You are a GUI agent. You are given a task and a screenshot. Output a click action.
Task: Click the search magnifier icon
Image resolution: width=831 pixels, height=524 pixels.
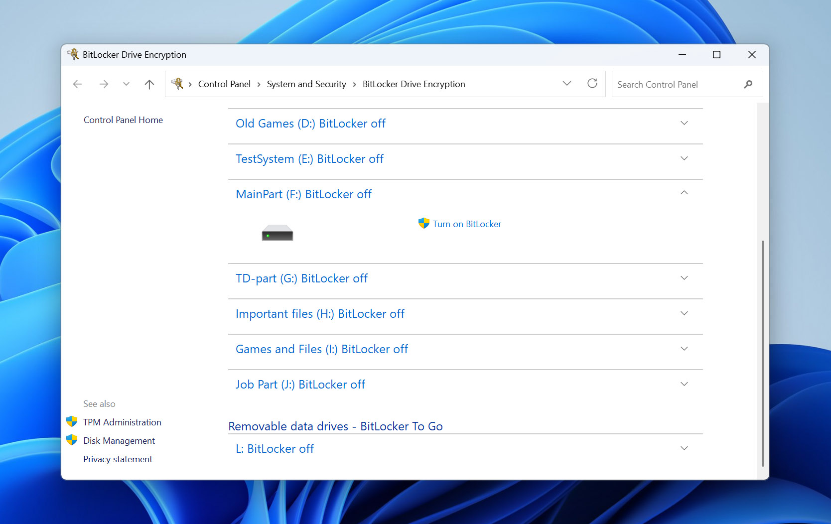pyautogui.click(x=748, y=84)
